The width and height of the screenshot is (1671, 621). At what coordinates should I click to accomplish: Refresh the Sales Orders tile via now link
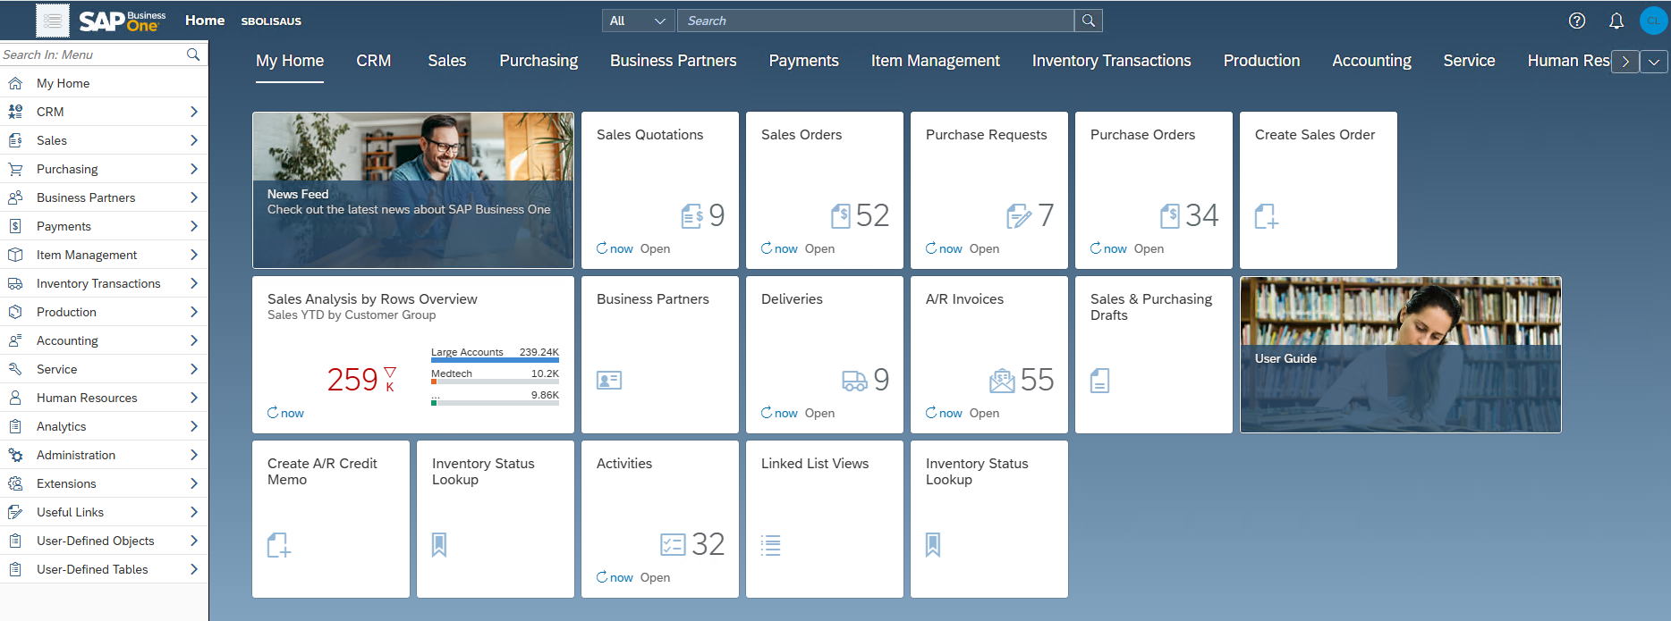(x=779, y=248)
